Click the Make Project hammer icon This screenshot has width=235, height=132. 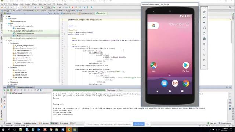(x=42, y=7)
